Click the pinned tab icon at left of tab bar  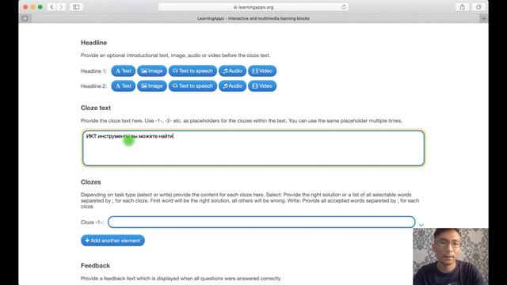(x=25, y=18)
